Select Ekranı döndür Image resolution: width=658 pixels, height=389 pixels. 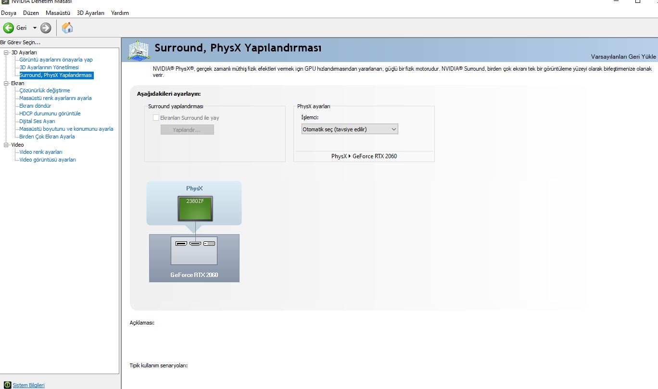pyautogui.click(x=35, y=106)
